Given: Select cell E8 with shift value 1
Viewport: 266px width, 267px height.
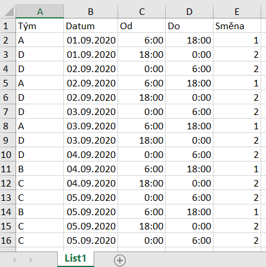Looking at the screenshot, I should 237,126.
